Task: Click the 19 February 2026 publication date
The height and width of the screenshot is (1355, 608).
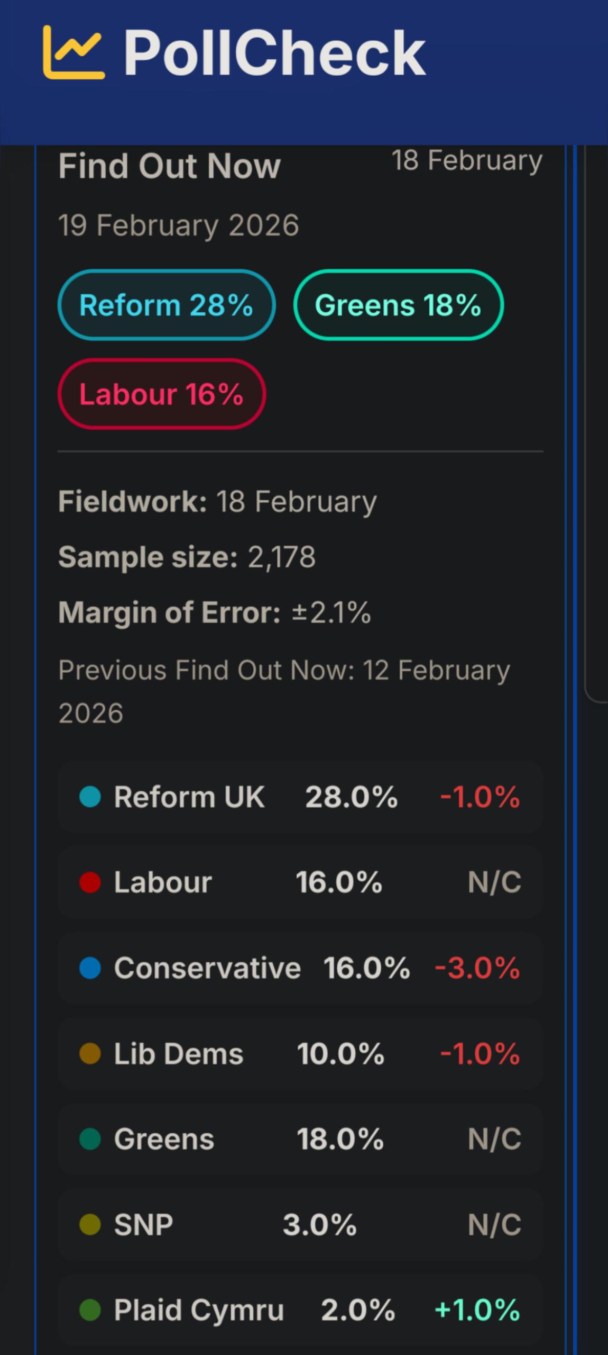Action: click(x=179, y=225)
